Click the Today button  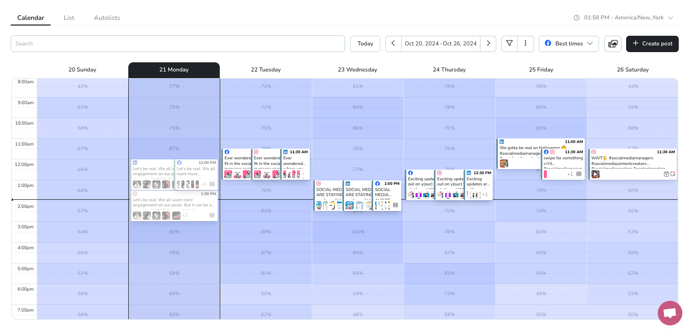click(x=365, y=44)
